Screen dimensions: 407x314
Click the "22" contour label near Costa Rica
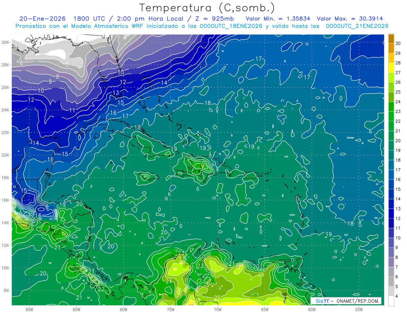pos(101,289)
